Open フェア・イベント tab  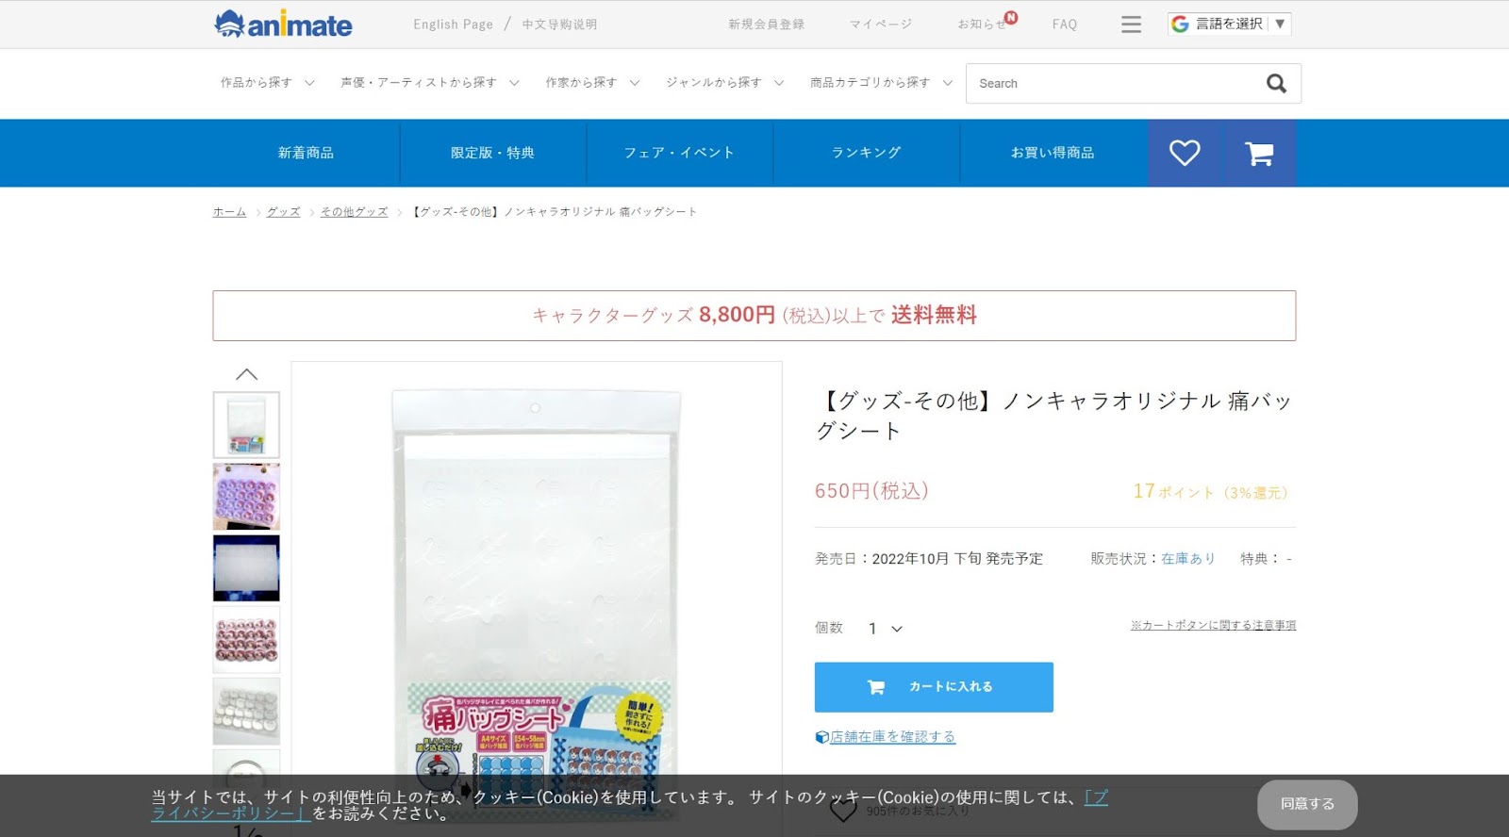coord(679,153)
